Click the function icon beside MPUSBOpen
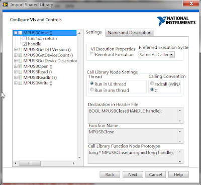The width and height of the screenshot is (201, 185). tap(20, 66)
